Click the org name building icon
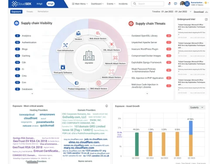 tap(89, 56)
